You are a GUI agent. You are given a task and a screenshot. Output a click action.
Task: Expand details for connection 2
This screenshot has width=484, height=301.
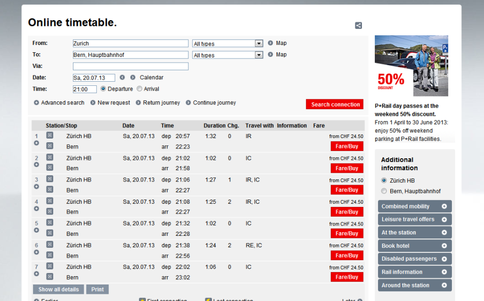pos(36,164)
